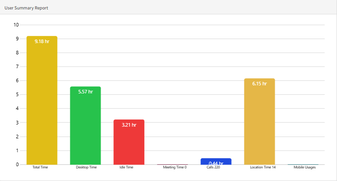The width and height of the screenshot is (337, 181).
Task: Click the Idle Time axis label
Action: tap(126, 168)
